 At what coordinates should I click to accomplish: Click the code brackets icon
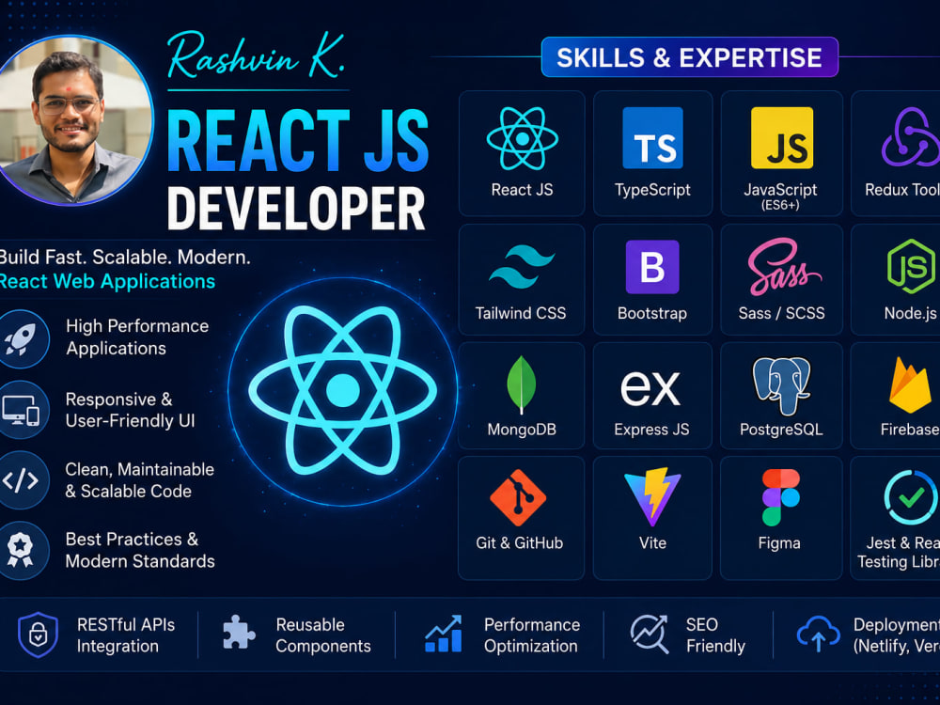pos(21,480)
